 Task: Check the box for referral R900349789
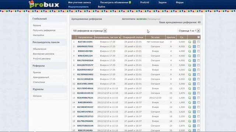199,51
